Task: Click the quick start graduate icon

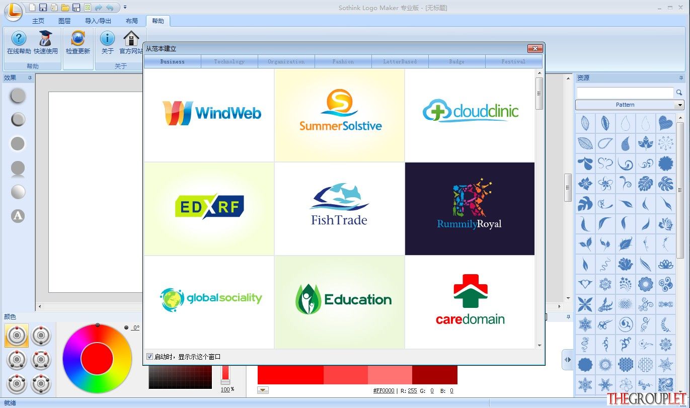Action: [x=46, y=39]
